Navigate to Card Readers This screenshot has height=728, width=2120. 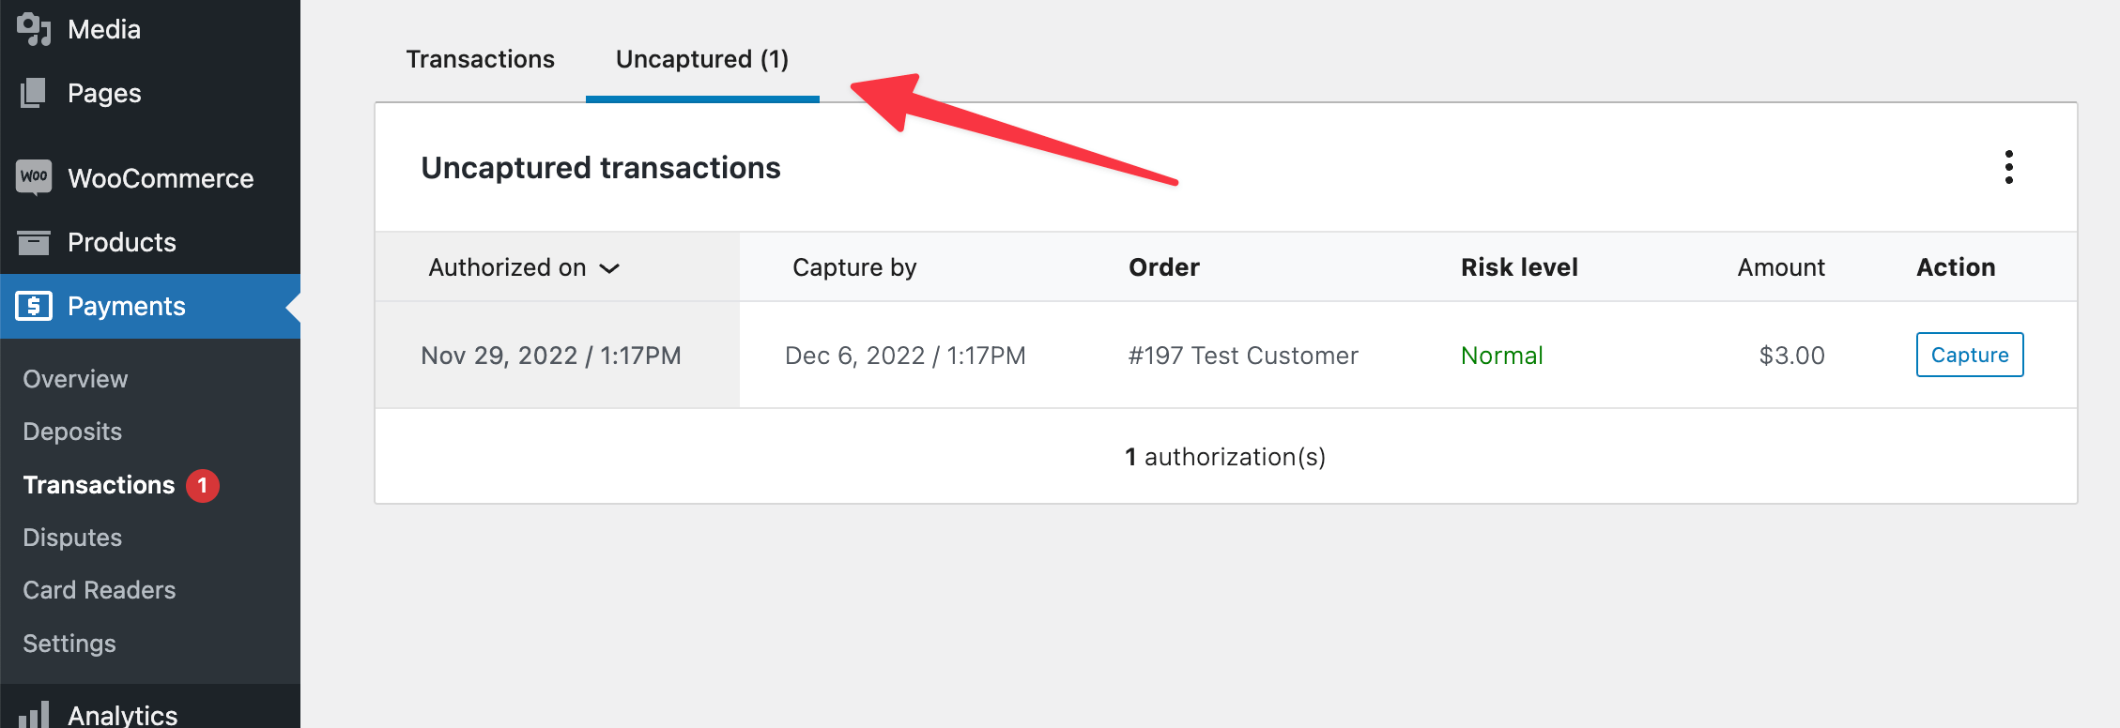[x=98, y=590]
